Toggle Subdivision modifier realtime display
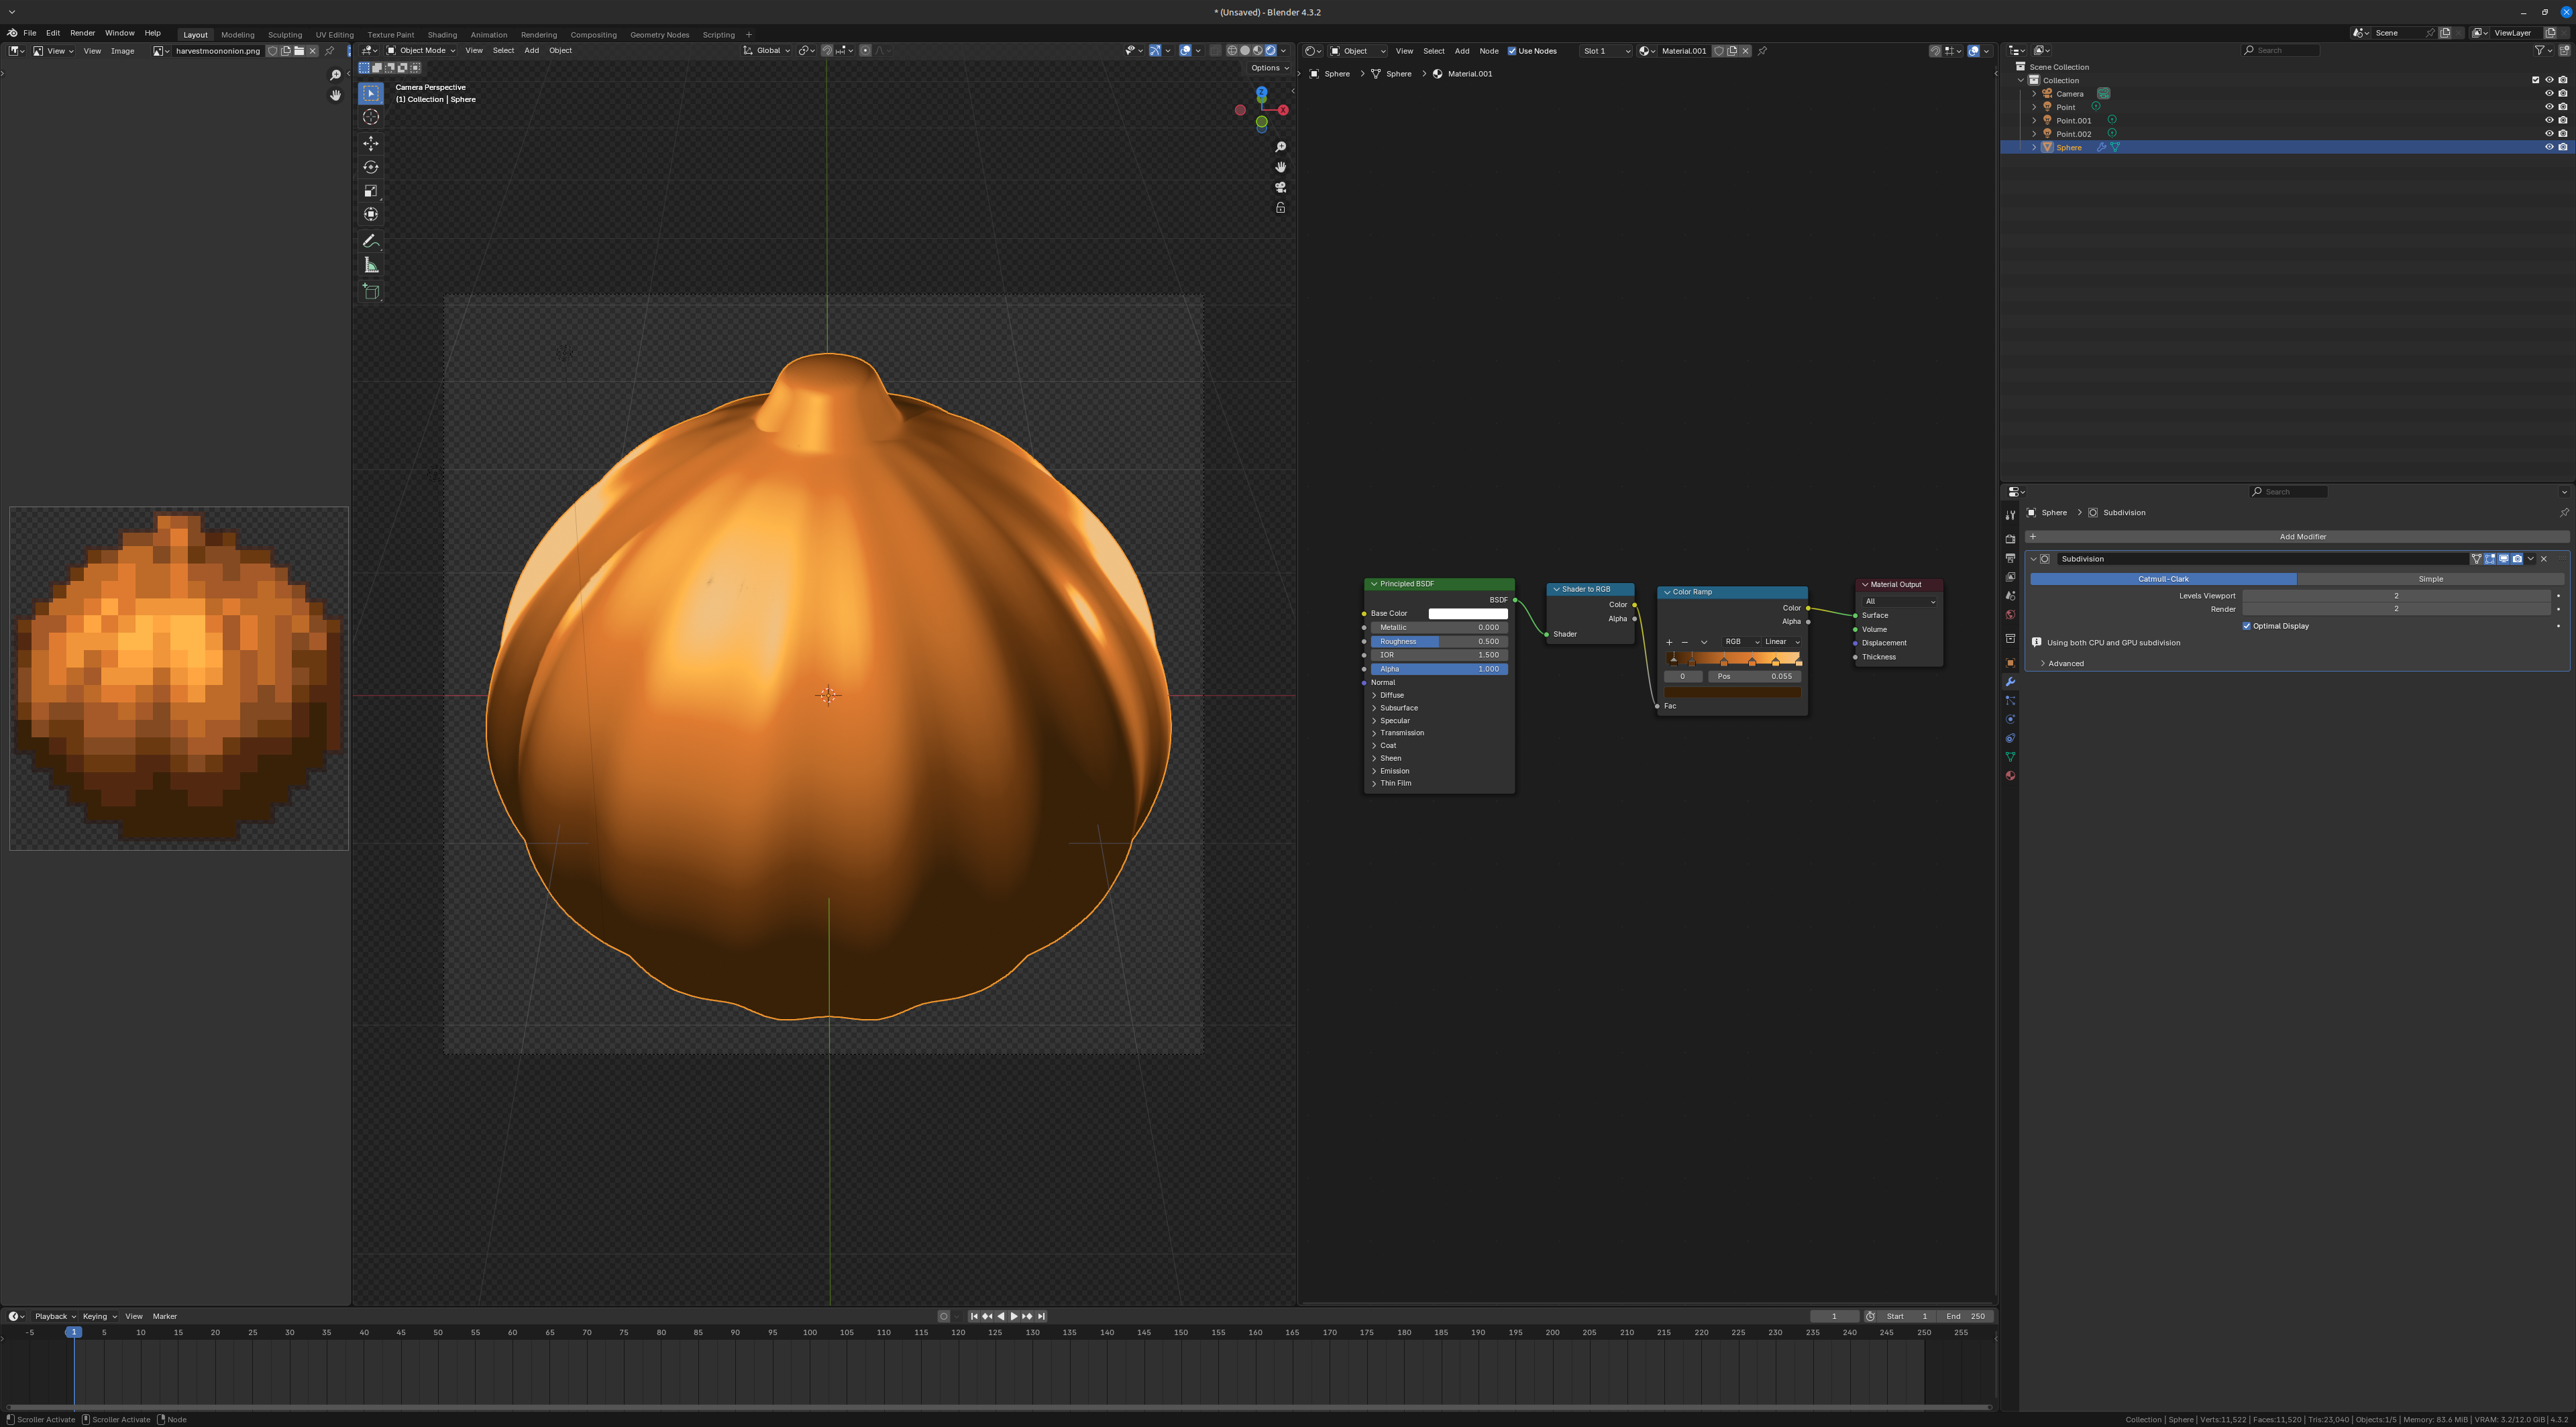 coord(2504,559)
